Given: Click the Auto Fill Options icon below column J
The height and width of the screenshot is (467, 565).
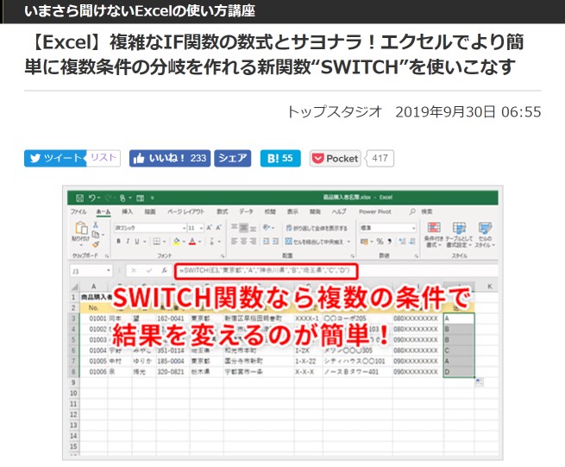Looking at the screenshot, I should (480, 382).
